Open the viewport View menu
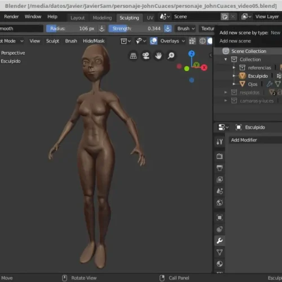 pyautogui.click(x=34, y=41)
